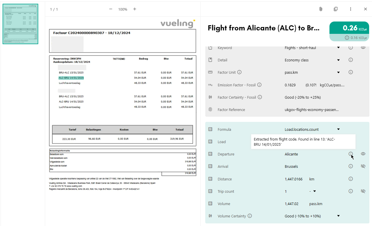Click the Distance row calculator icon
The image size is (372, 226).
click(x=210, y=179)
